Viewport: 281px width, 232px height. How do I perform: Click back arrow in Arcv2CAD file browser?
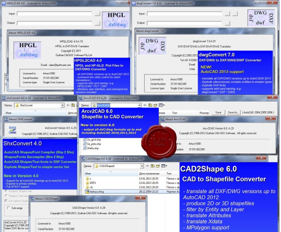145,105
